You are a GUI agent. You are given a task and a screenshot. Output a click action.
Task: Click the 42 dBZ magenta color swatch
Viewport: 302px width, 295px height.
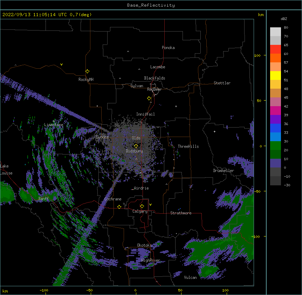pos(275,110)
